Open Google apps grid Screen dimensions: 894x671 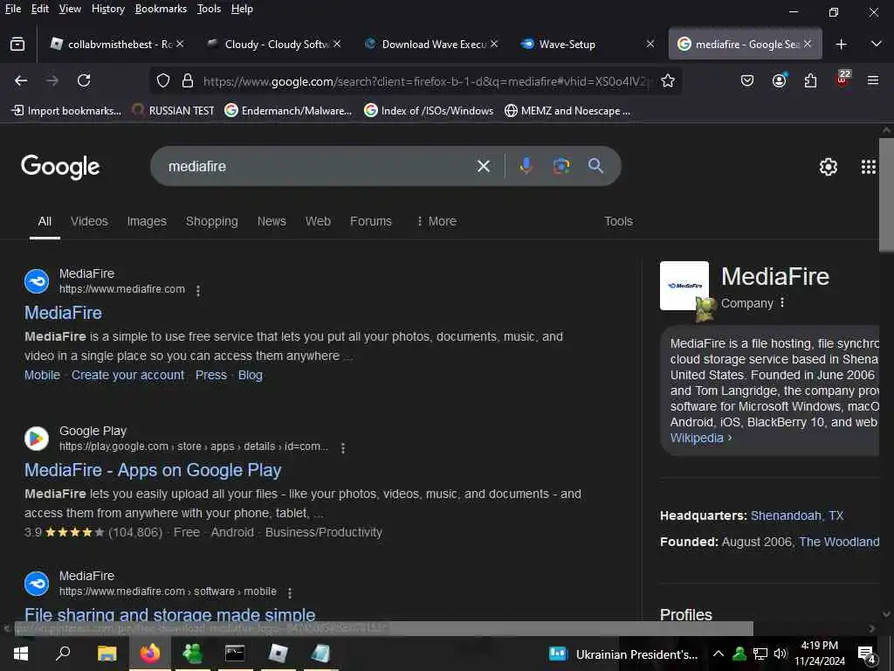(x=868, y=167)
